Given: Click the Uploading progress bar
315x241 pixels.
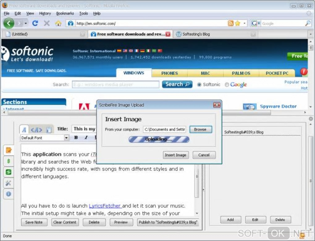Looking at the screenshot, I should pyautogui.click(x=159, y=139).
